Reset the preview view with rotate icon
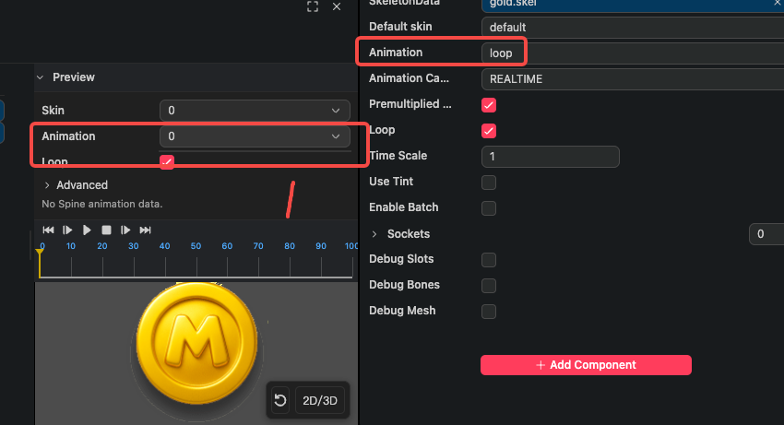The width and height of the screenshot is (784, 425). [x=280, y=400]
